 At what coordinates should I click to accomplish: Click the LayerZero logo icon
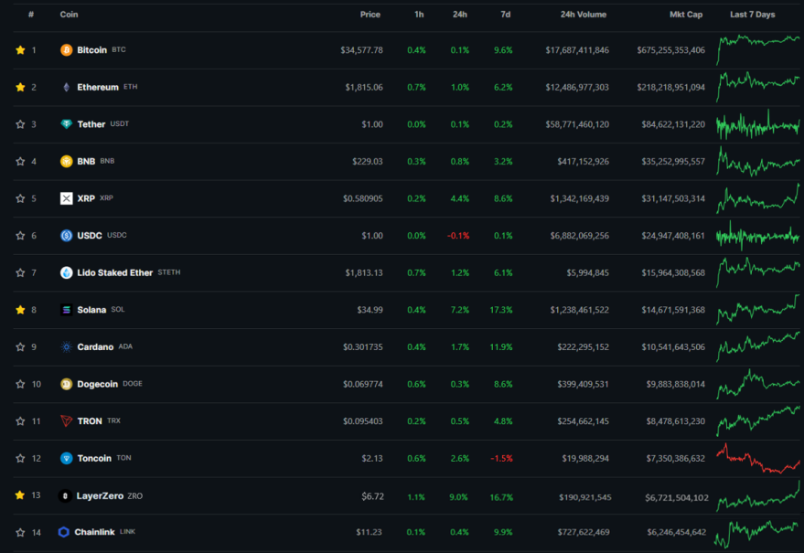tap(65, 495)
